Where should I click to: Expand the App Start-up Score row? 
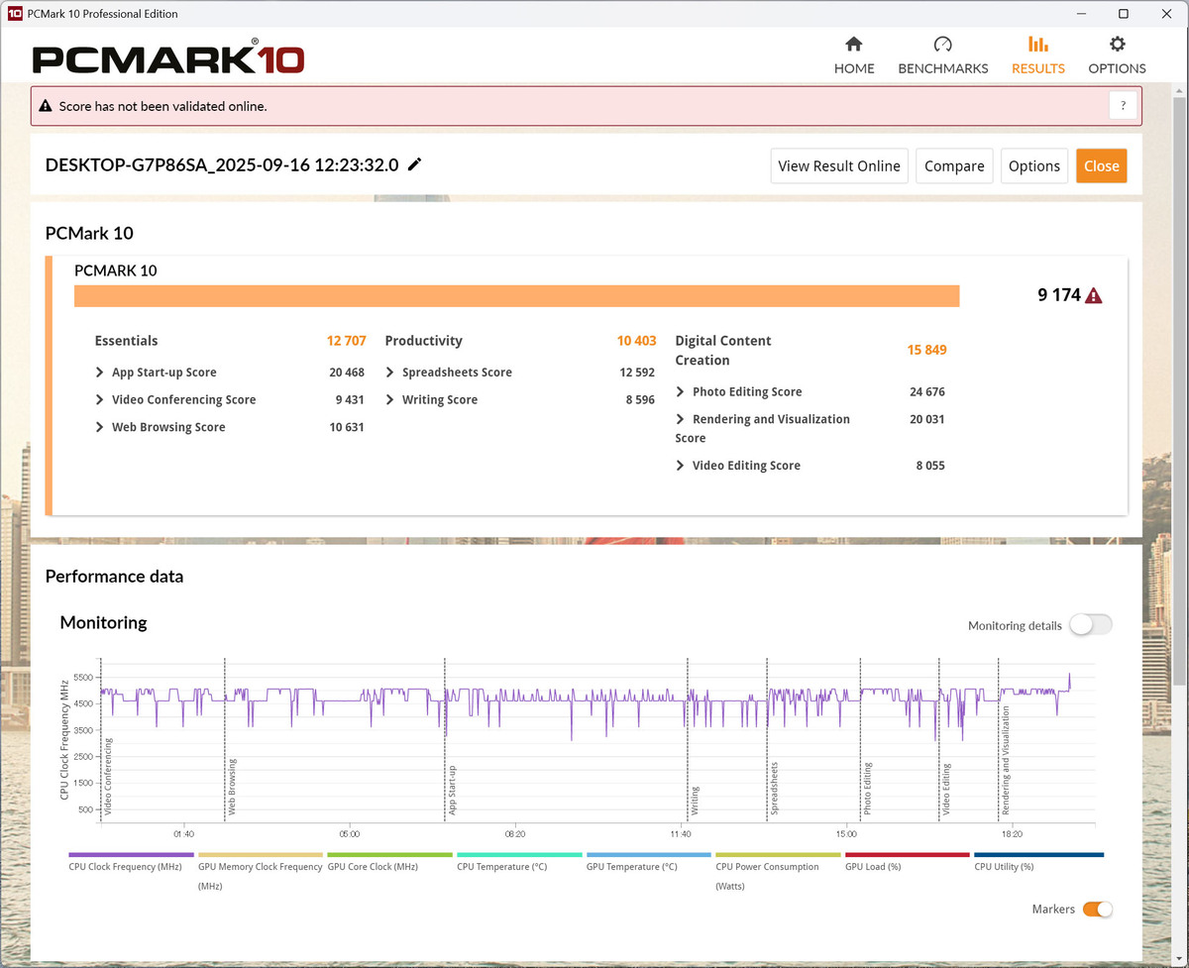(100, 373)
